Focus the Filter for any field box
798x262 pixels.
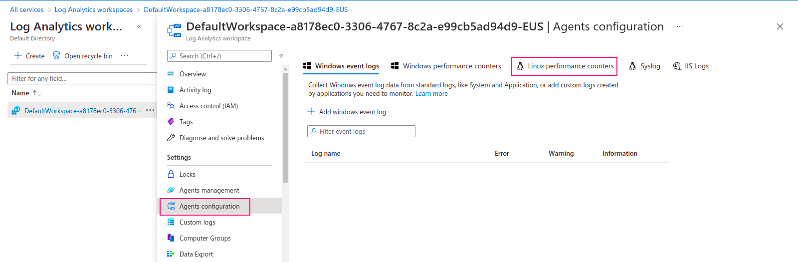tap(83, 78)
